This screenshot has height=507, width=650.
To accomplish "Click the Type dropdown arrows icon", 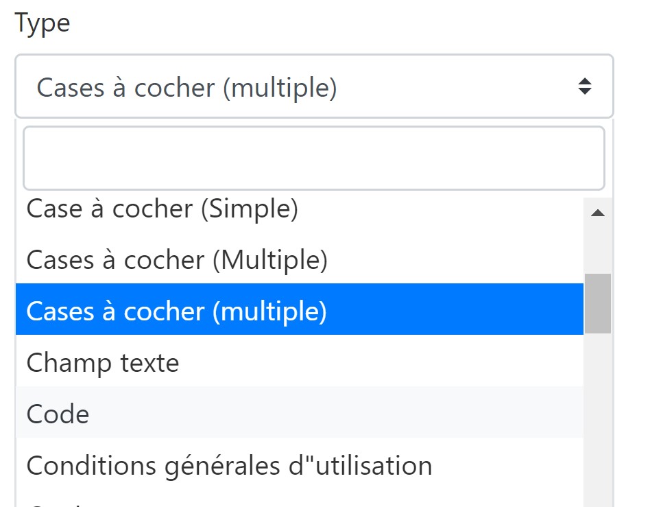I will click(x=584, y=86).
